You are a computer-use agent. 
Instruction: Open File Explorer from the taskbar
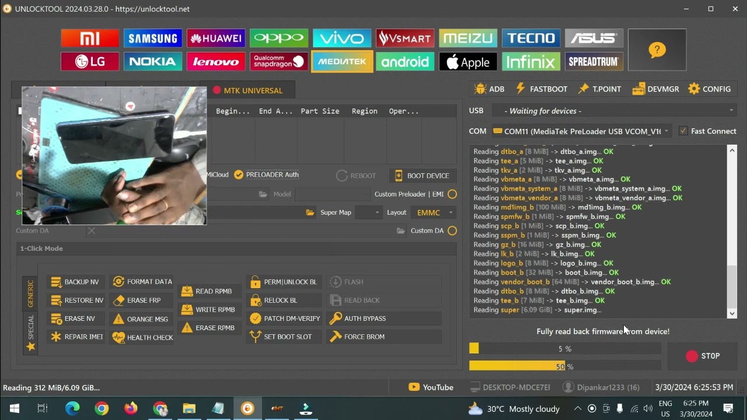coord(189,408)
